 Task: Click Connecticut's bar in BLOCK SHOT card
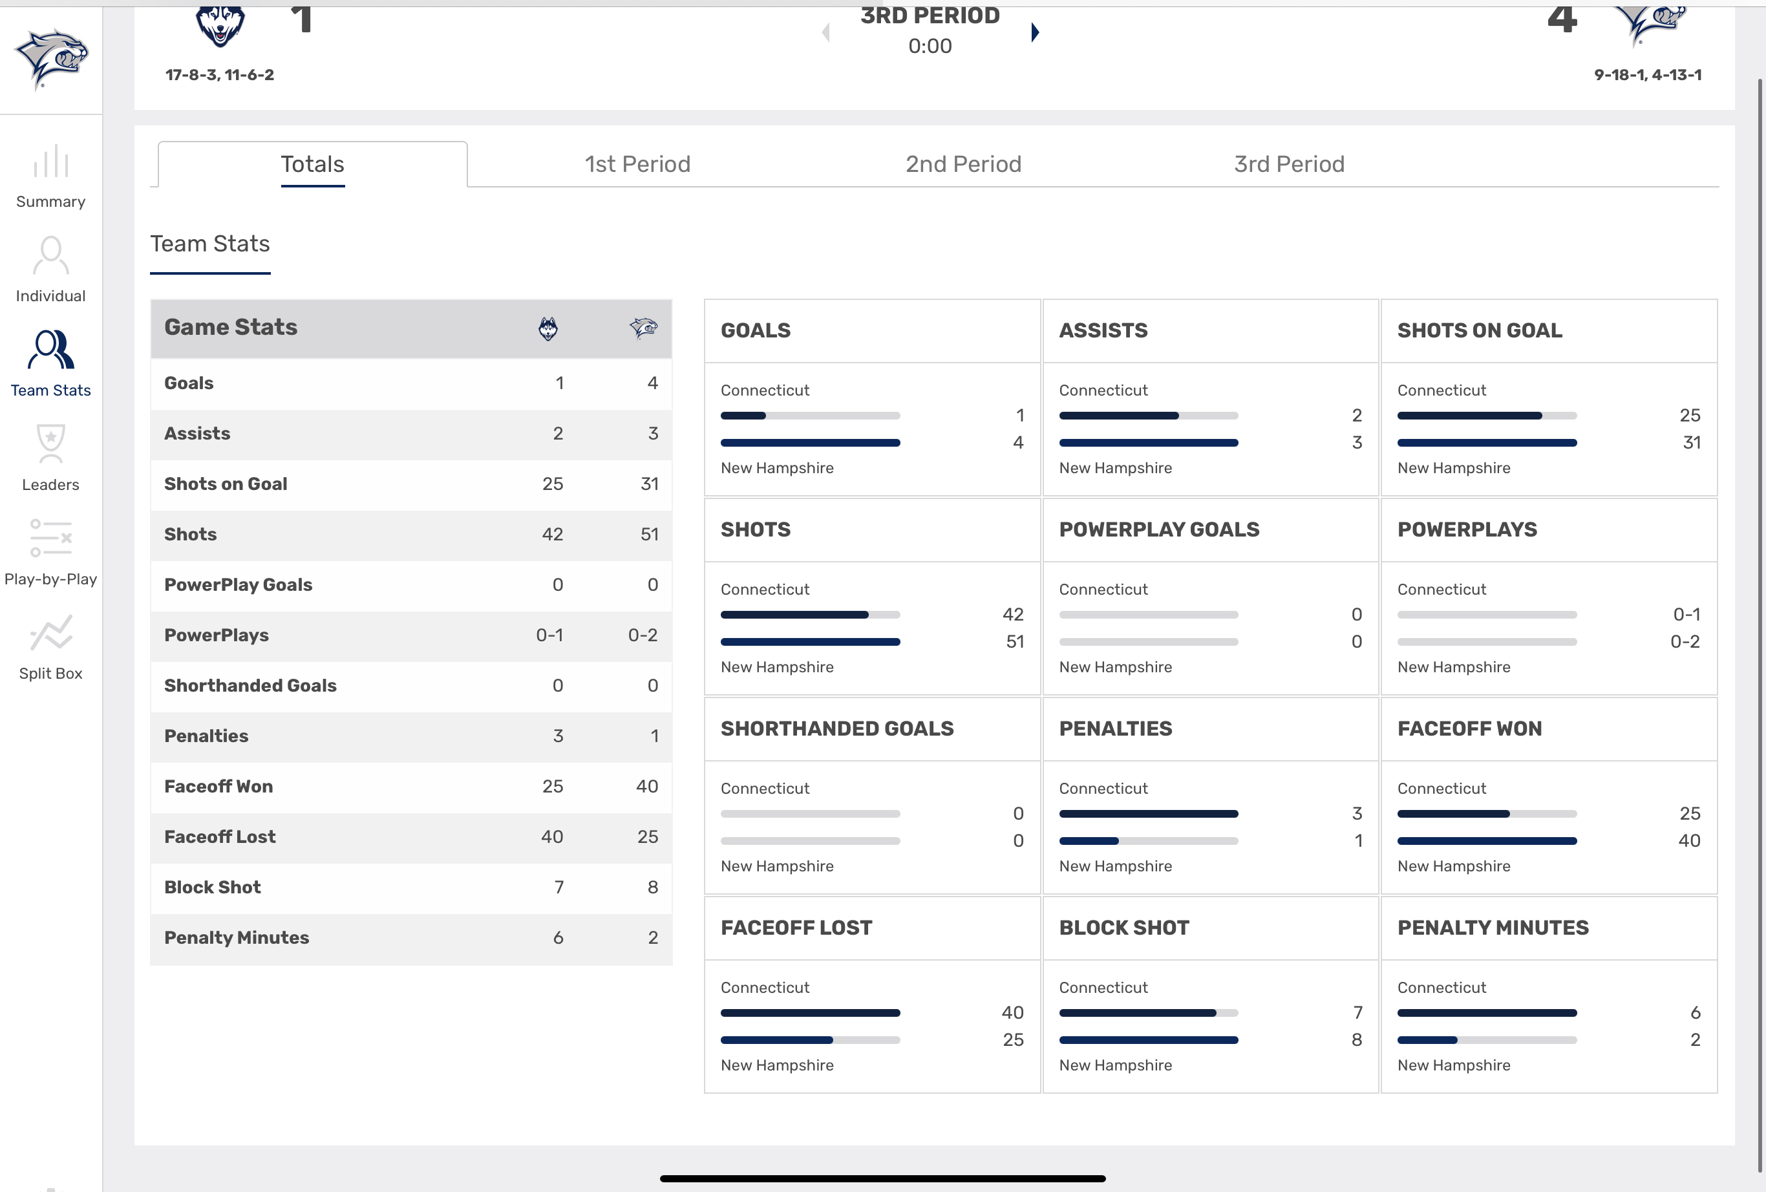(x=1148, y=1013)
